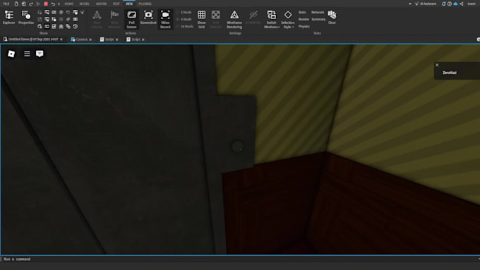
Task: Select 4 Studs grid size
Action: [184, 19]
